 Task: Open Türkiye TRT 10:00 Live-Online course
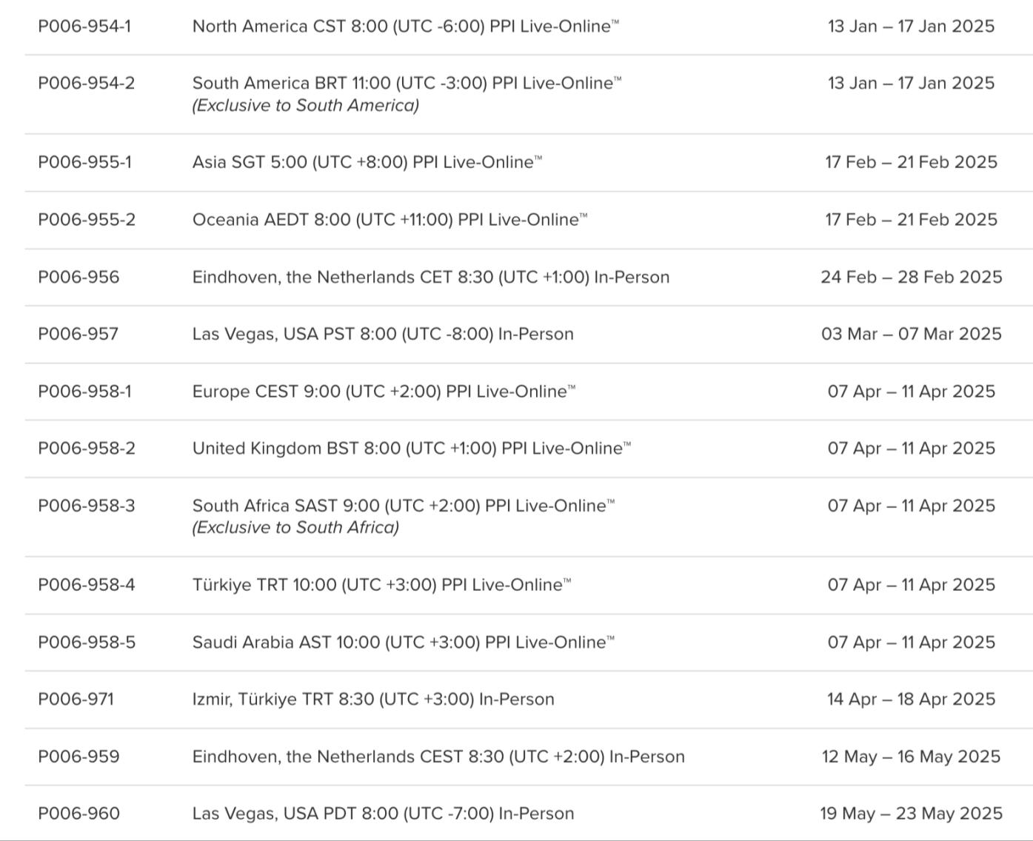coord(381,585)
